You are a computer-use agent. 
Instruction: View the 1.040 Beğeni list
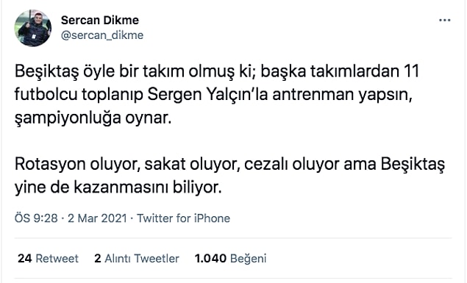click(x=230, y=258)
